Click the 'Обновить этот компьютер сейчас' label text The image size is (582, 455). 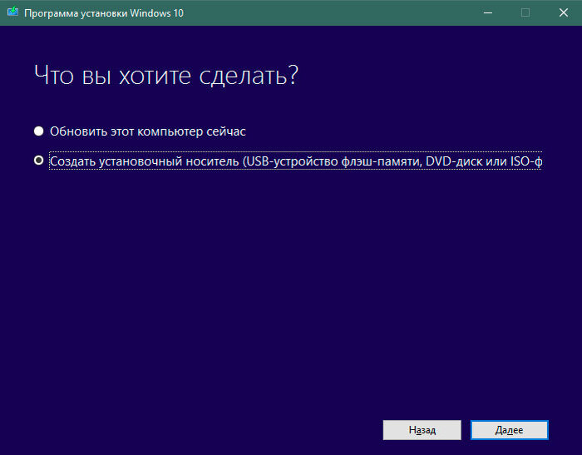click(148, 131)
